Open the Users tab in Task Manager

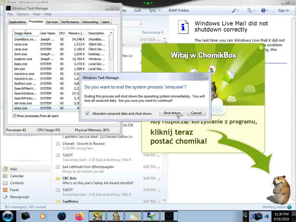click(105, 22)
